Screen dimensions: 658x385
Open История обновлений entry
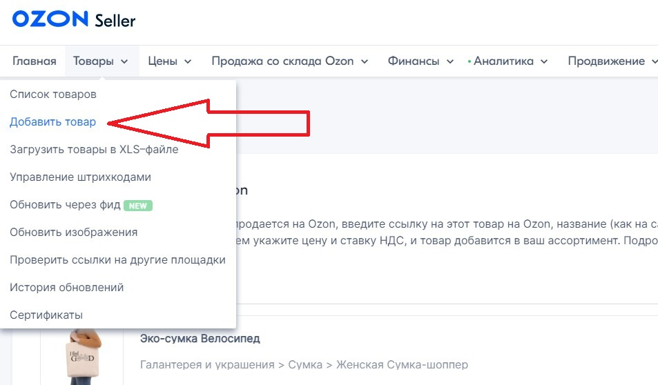(x=67, y=288)
